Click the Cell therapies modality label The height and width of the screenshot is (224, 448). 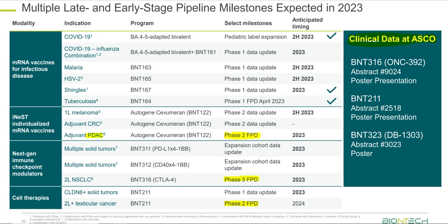tap(31, 198)
